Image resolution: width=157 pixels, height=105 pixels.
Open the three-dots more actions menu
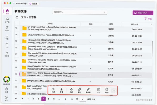tap(114, 91)
